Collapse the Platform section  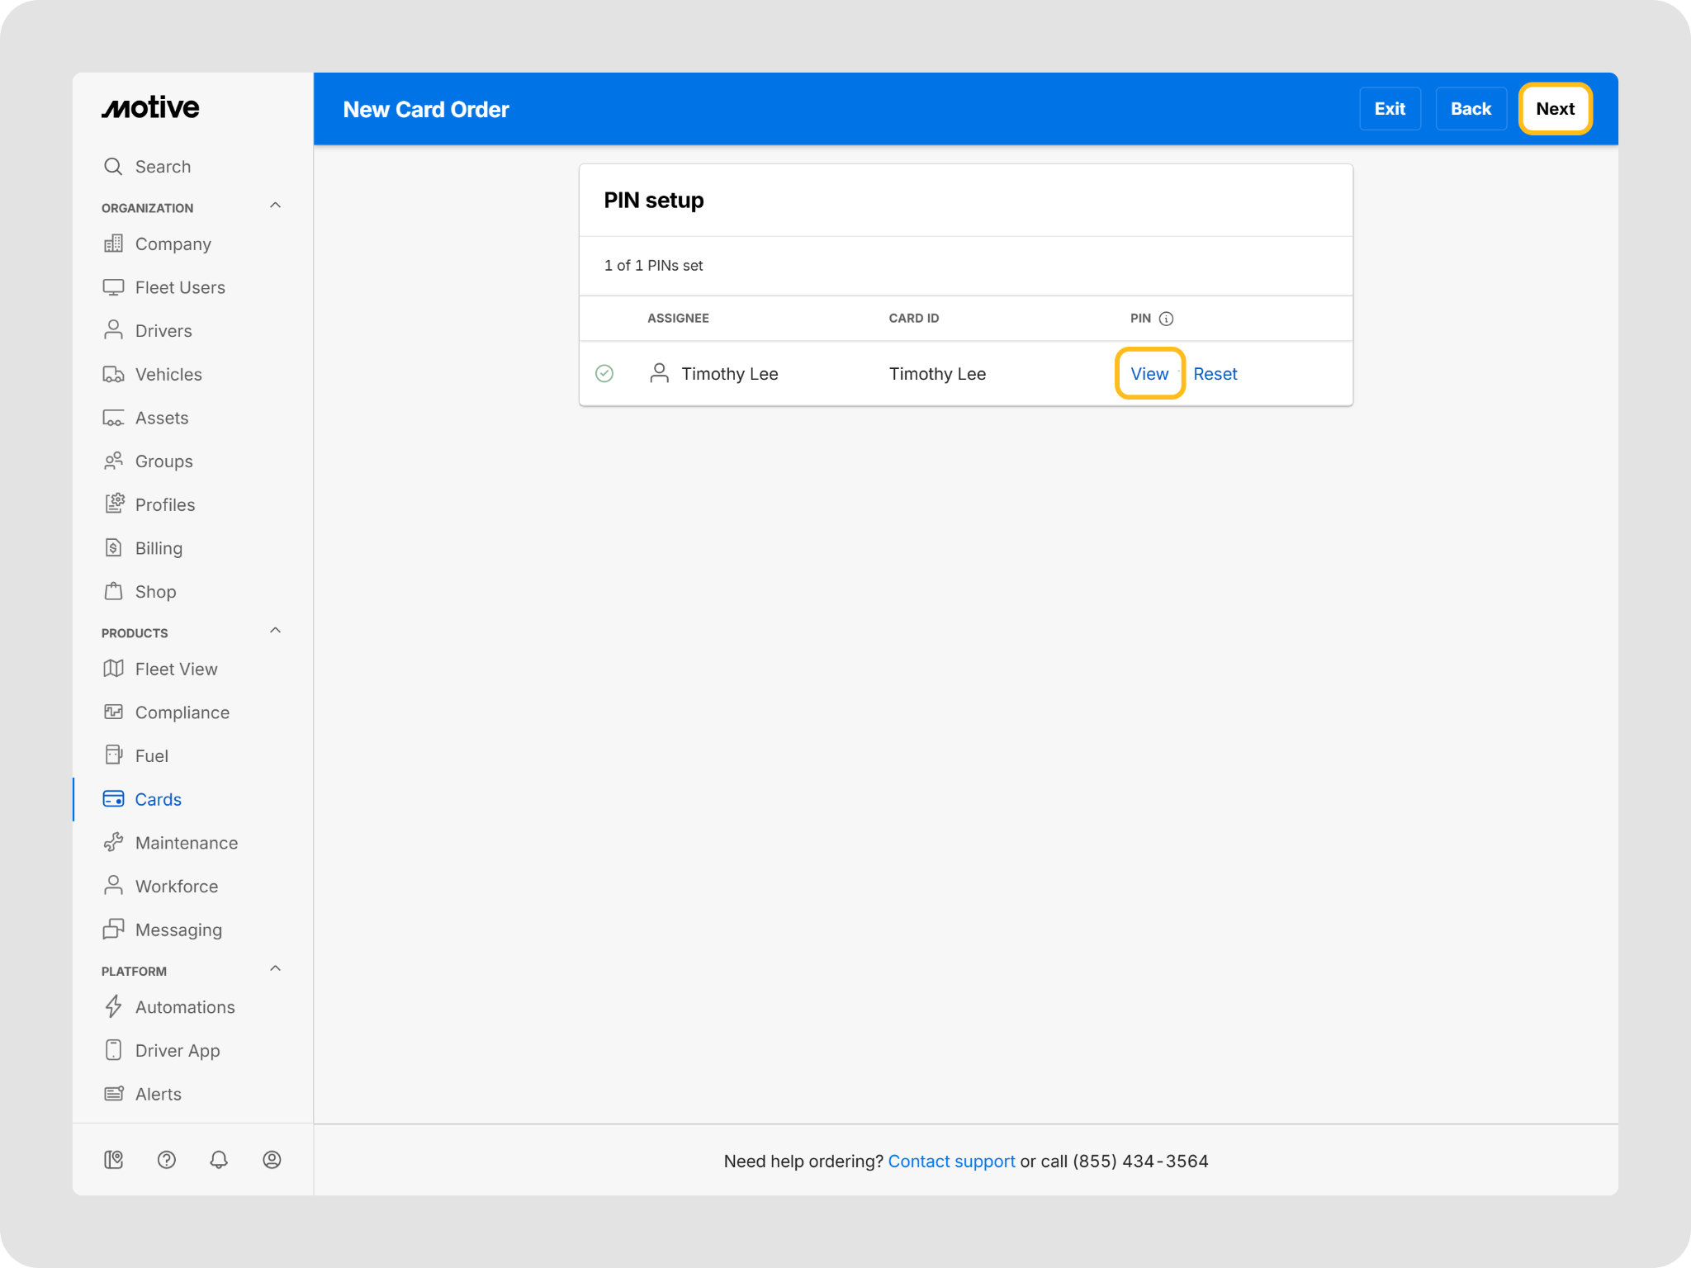tap(276, 969)
